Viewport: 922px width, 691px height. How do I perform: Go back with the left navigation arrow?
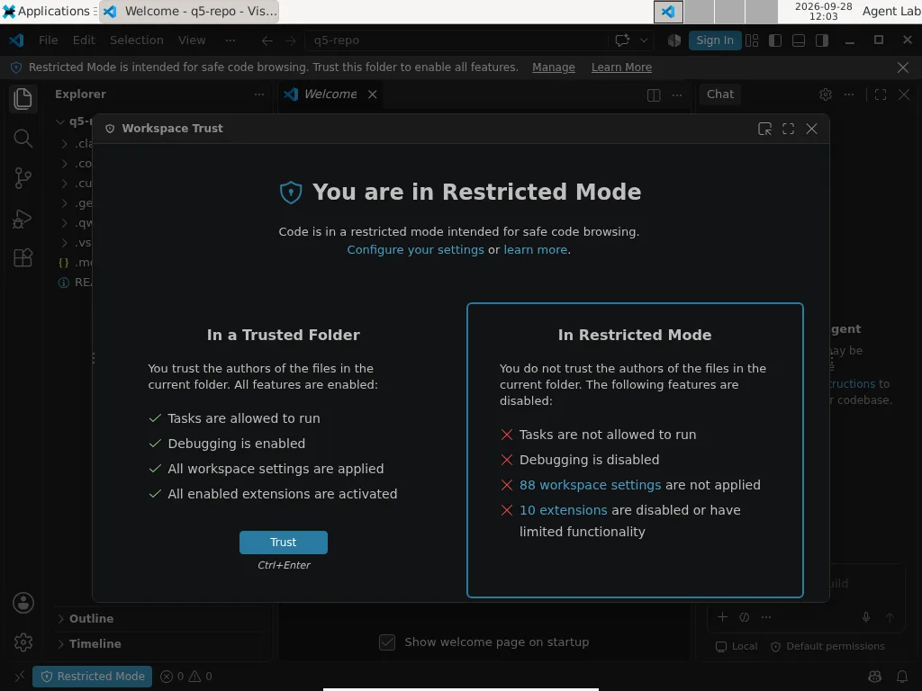[x=267, y=40]
